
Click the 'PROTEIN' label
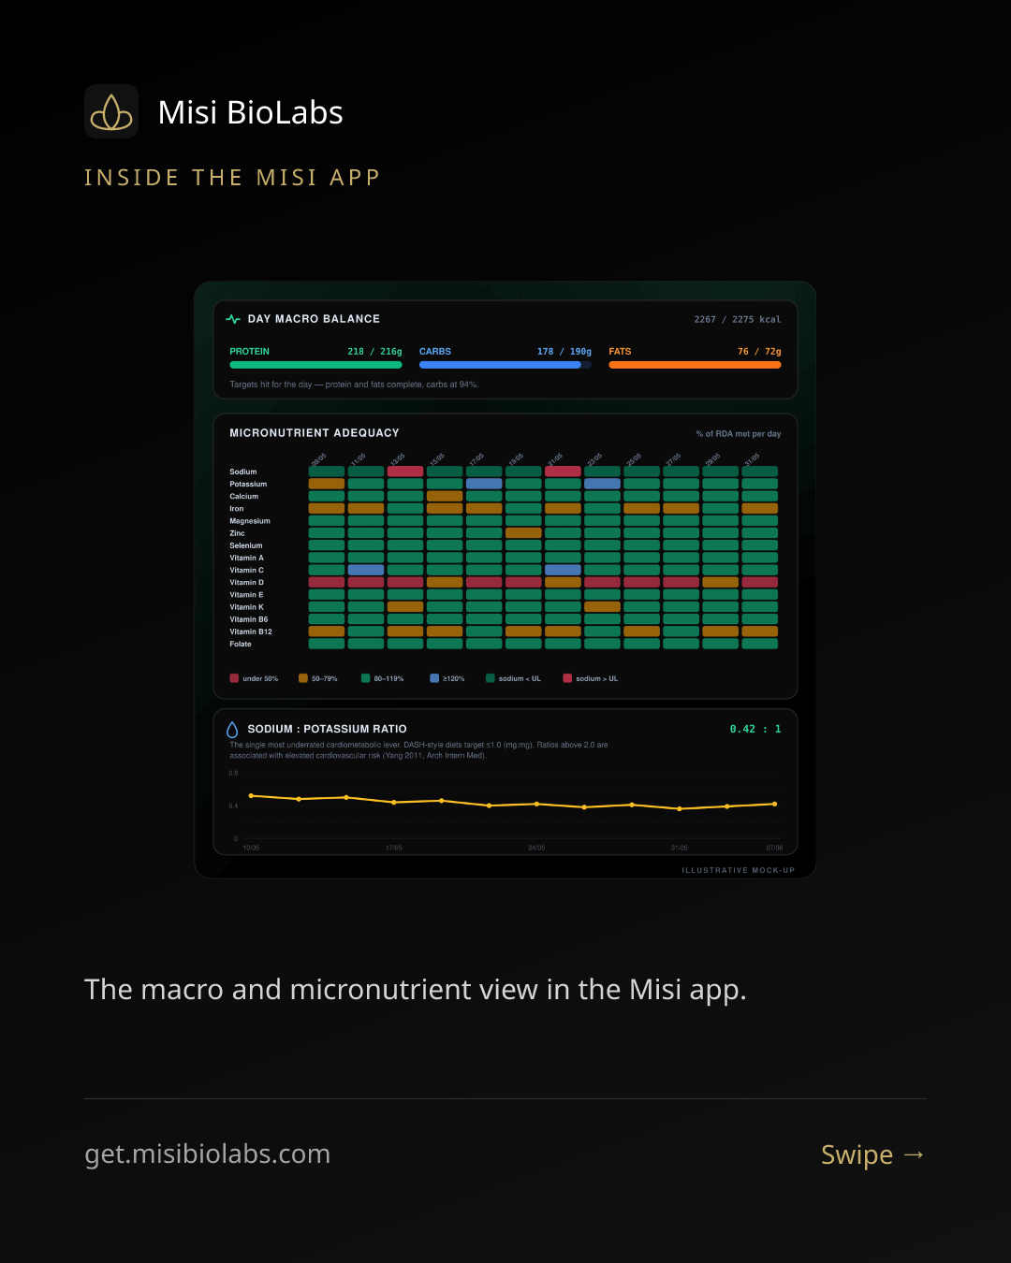249,352
